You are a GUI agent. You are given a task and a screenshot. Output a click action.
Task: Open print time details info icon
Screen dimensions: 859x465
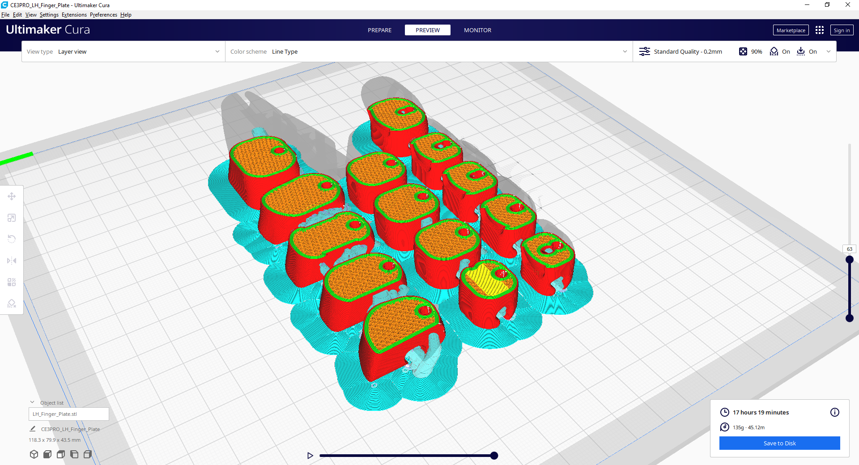tap(835, 412)
